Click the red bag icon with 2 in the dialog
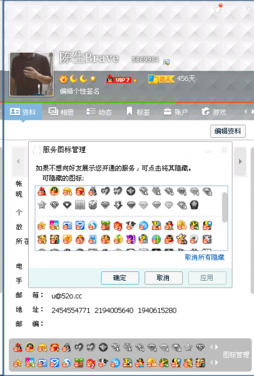 [118, 226]
